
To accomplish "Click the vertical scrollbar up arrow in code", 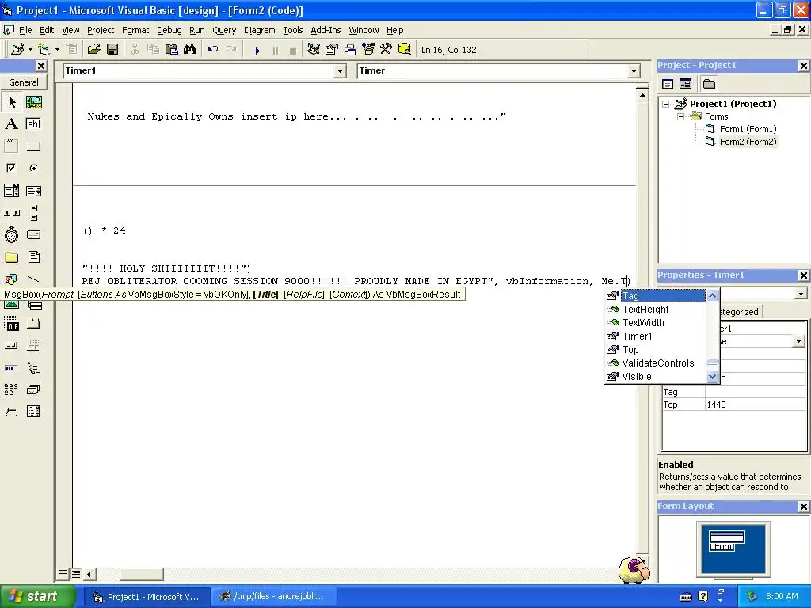I will [x=642, y=95].
